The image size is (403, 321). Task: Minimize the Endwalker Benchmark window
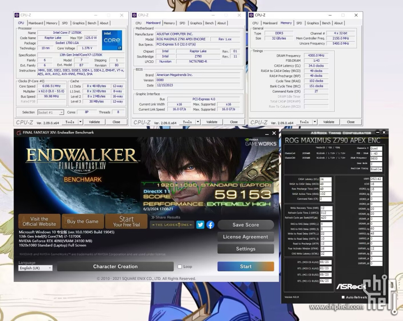267,133
